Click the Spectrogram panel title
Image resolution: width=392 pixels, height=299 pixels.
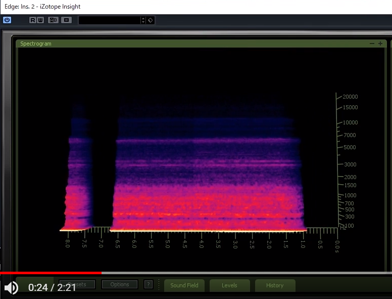coord(36,44)
